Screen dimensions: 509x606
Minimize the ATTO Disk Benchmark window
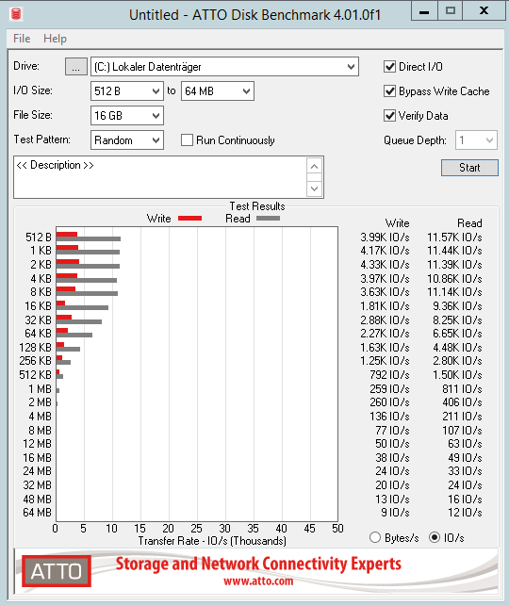pyautogui.click(x=424, y=11)
